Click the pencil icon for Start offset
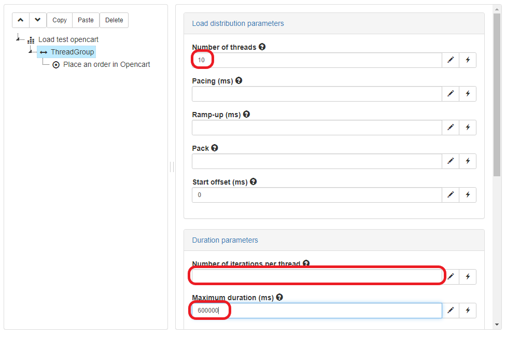This screenshot has width=506, height=337. pyautogui.click(x=450, y=194)
